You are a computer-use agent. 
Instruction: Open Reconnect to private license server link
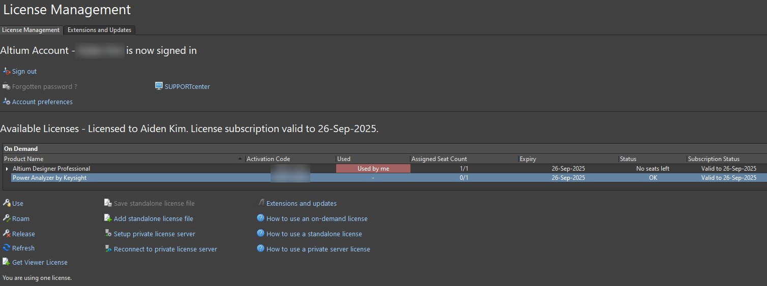pyautogui.click(x=165, y=249)
